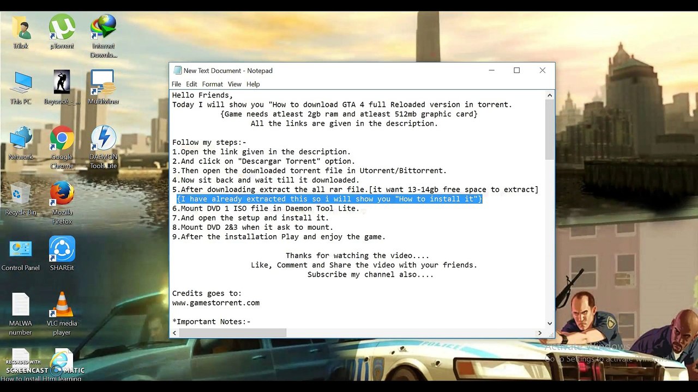Open the Format menu in Notepad
Image resolution: width=698 pixels, height=392 pixels.
click(212, 84)
